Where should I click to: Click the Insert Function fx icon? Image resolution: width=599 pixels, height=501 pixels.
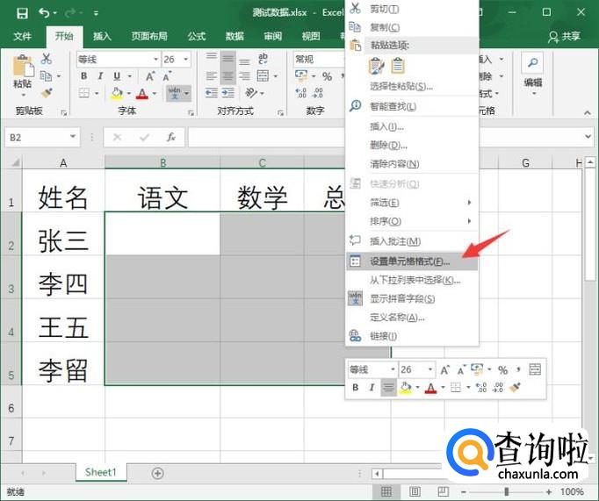[171, 138]
